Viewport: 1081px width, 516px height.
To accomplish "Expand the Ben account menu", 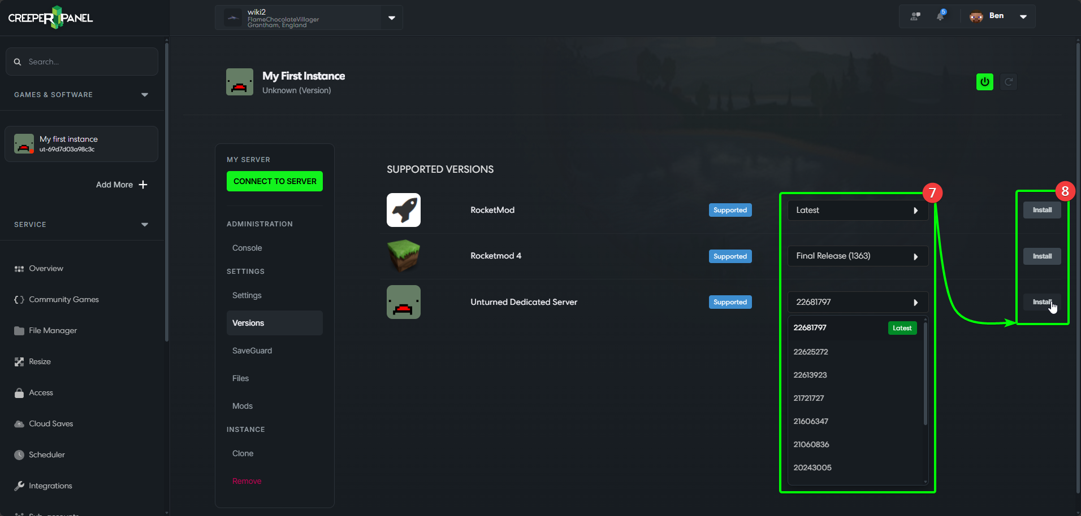I will 1023,16.
